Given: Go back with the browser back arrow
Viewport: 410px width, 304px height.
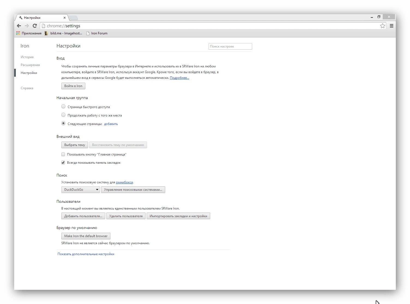Looking at the screenshot, I should [19, 26].
